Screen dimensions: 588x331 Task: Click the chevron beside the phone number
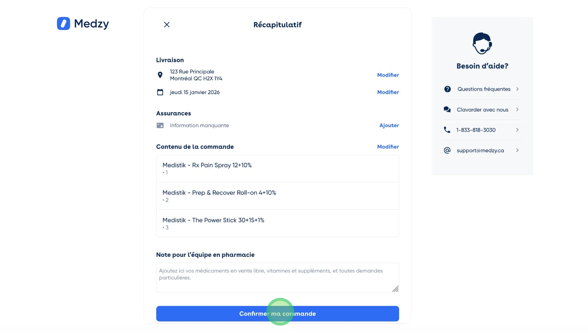point(517,130)
